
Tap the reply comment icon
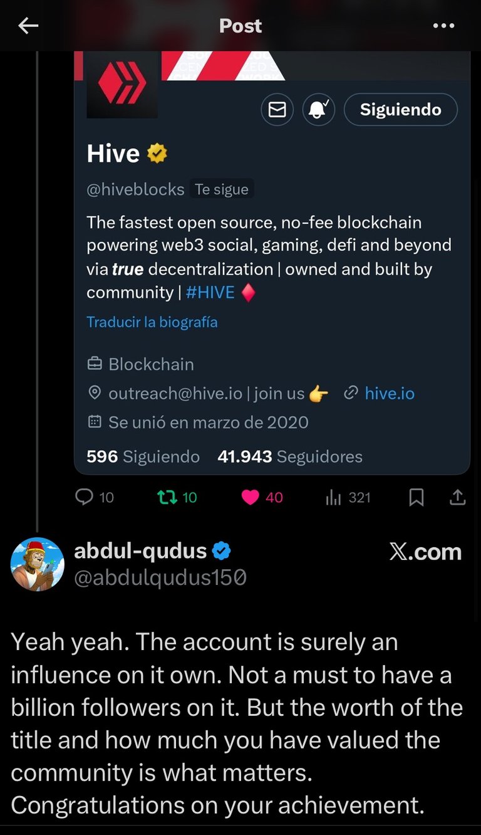coord(84,497)
